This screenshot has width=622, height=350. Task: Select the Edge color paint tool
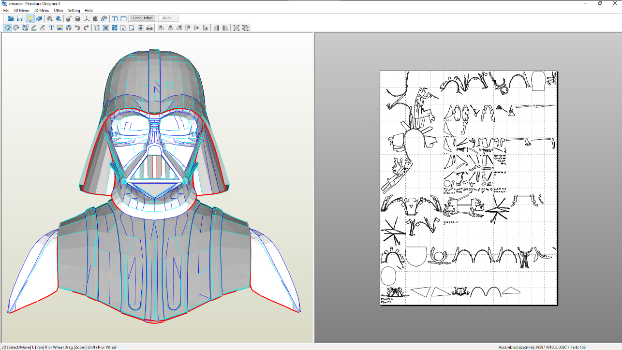[x=43, y=28]
